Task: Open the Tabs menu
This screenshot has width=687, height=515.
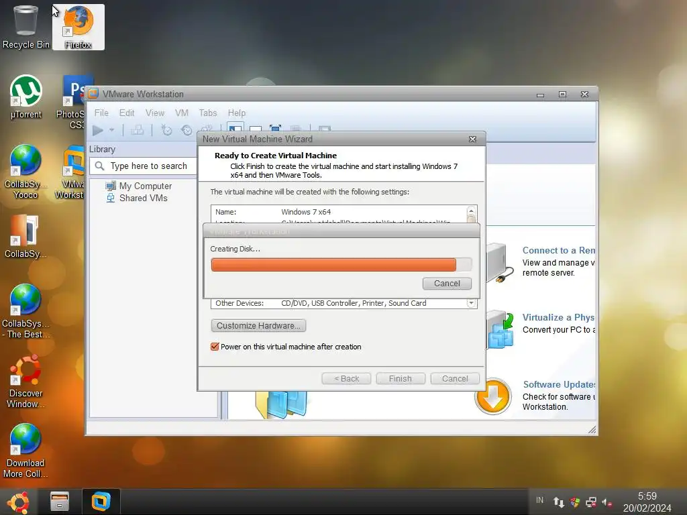Action: (208, 113)
